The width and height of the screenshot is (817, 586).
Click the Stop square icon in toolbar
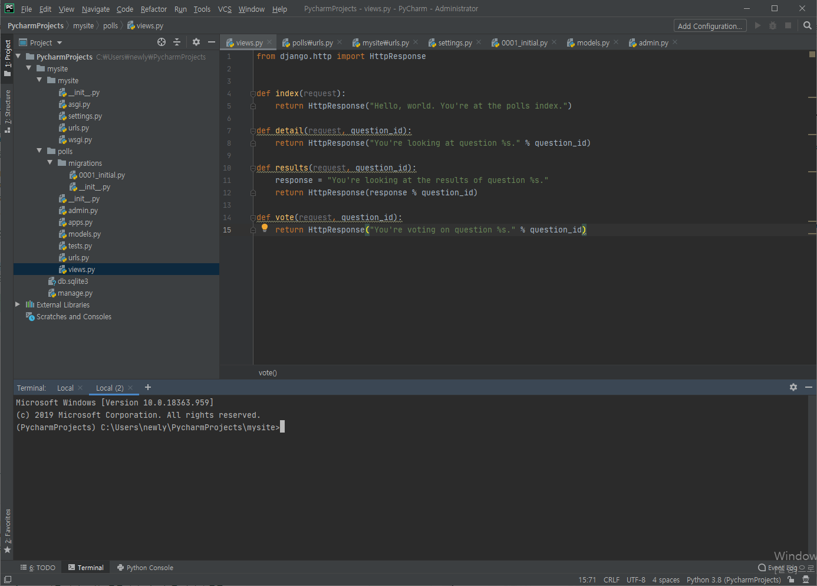click(x=788, y=25)
